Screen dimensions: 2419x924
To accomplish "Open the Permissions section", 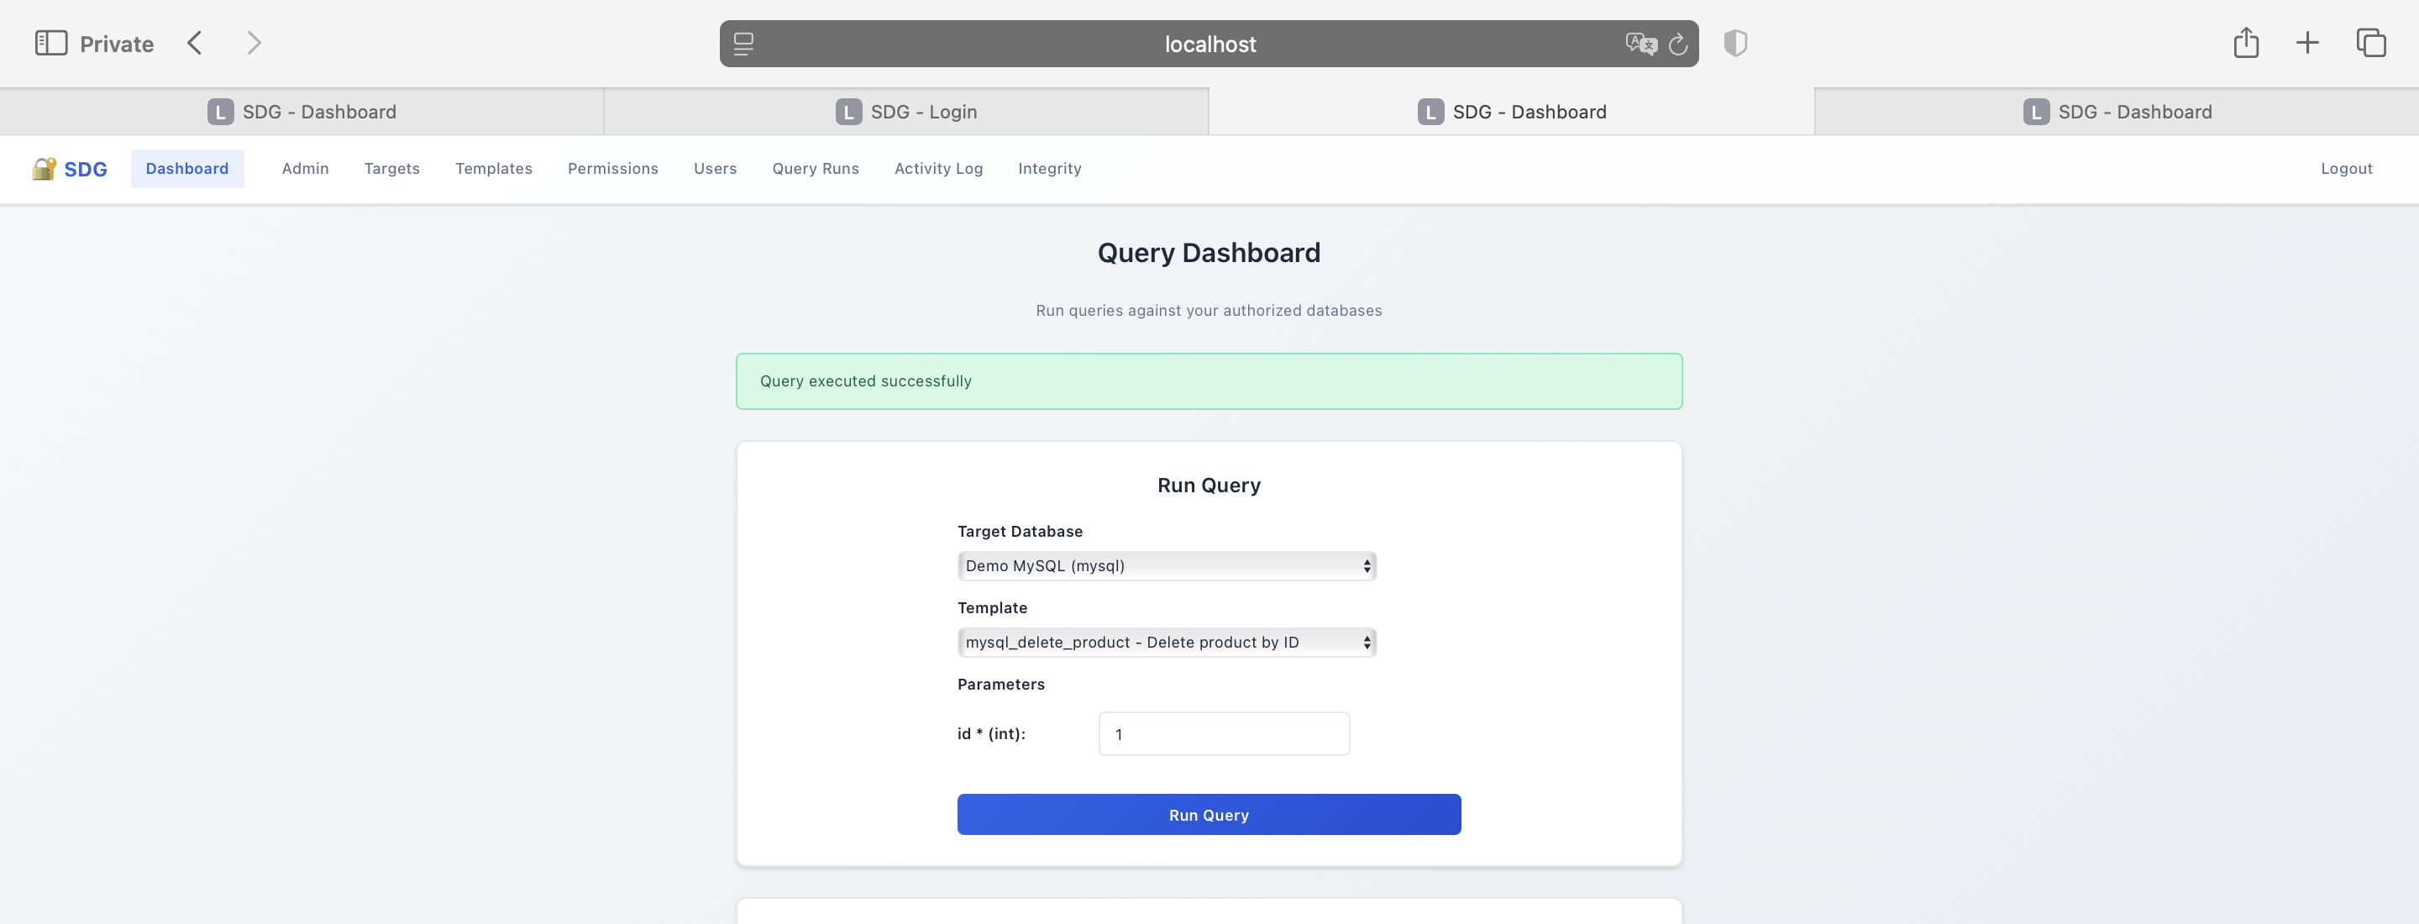I will pyautogui.click(x=612, y=168).
